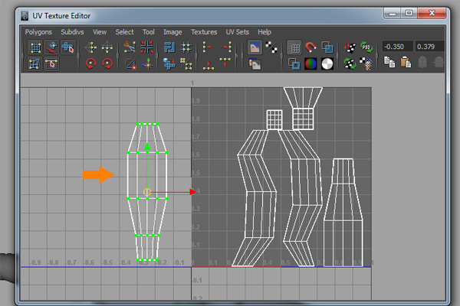Open the Help menu
This screenshot has width=460, height=306.
click(264, 32)
